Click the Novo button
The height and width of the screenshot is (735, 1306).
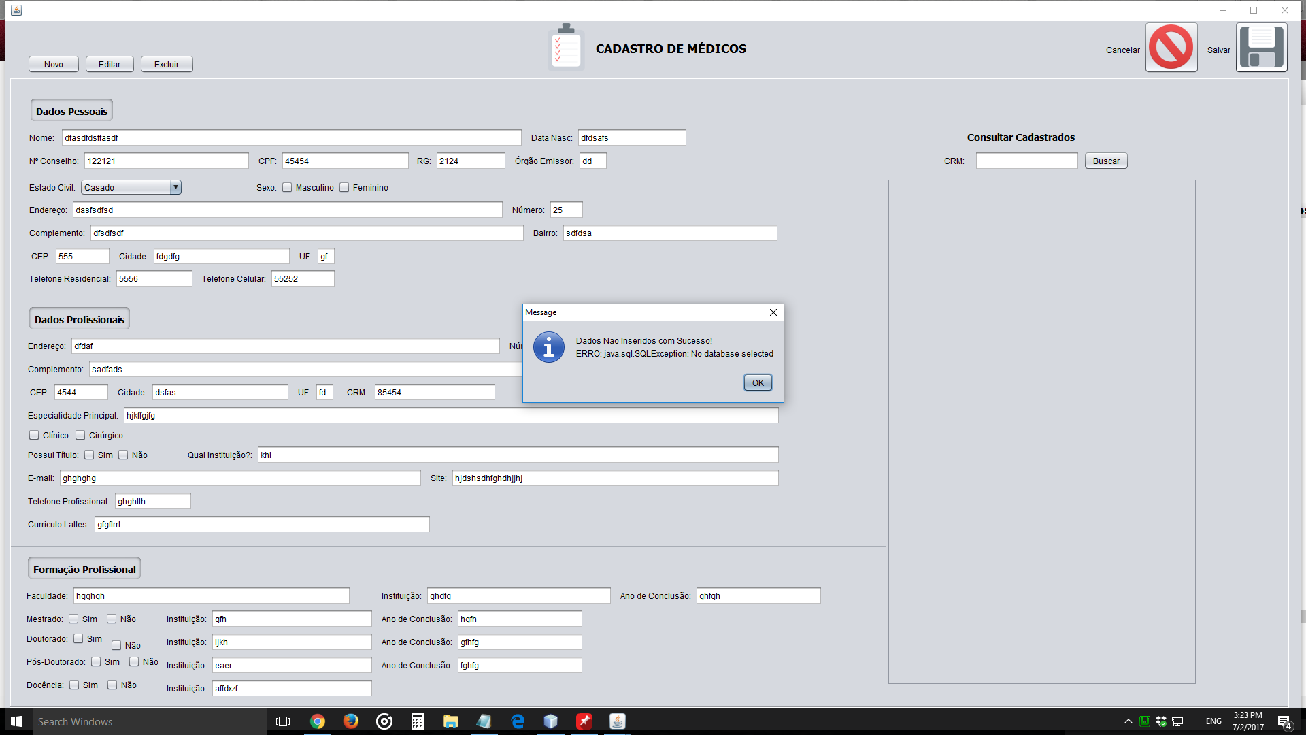click(x=54, y=65)
